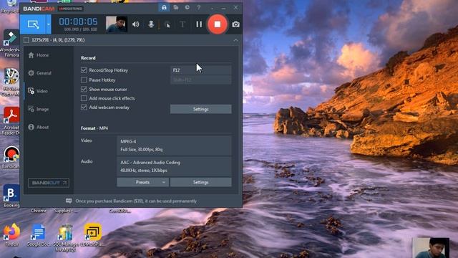
Task: Open SQL Manager for MySQL shortcut
Action: point(65,238)
